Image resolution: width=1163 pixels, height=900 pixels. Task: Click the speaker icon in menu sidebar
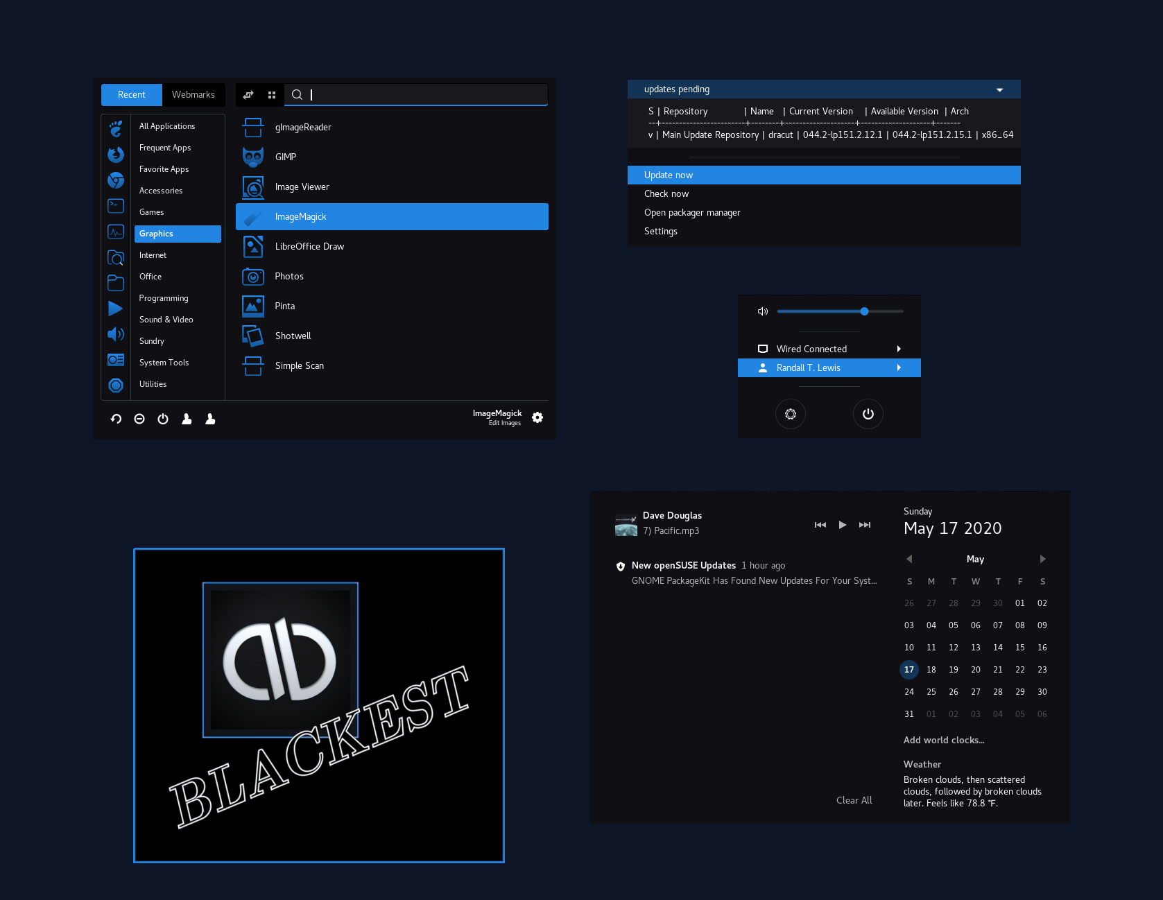tap(116, 334)
